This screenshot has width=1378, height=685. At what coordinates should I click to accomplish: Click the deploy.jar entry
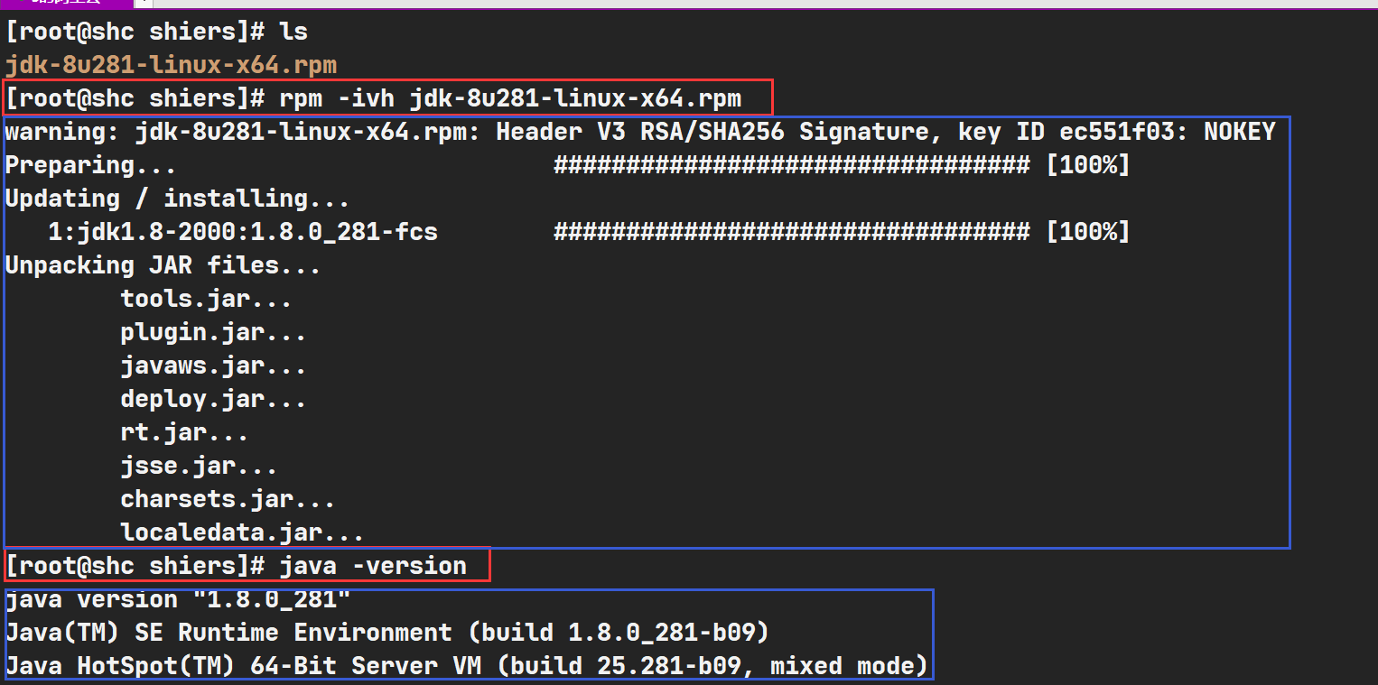(x=213, y=399)
